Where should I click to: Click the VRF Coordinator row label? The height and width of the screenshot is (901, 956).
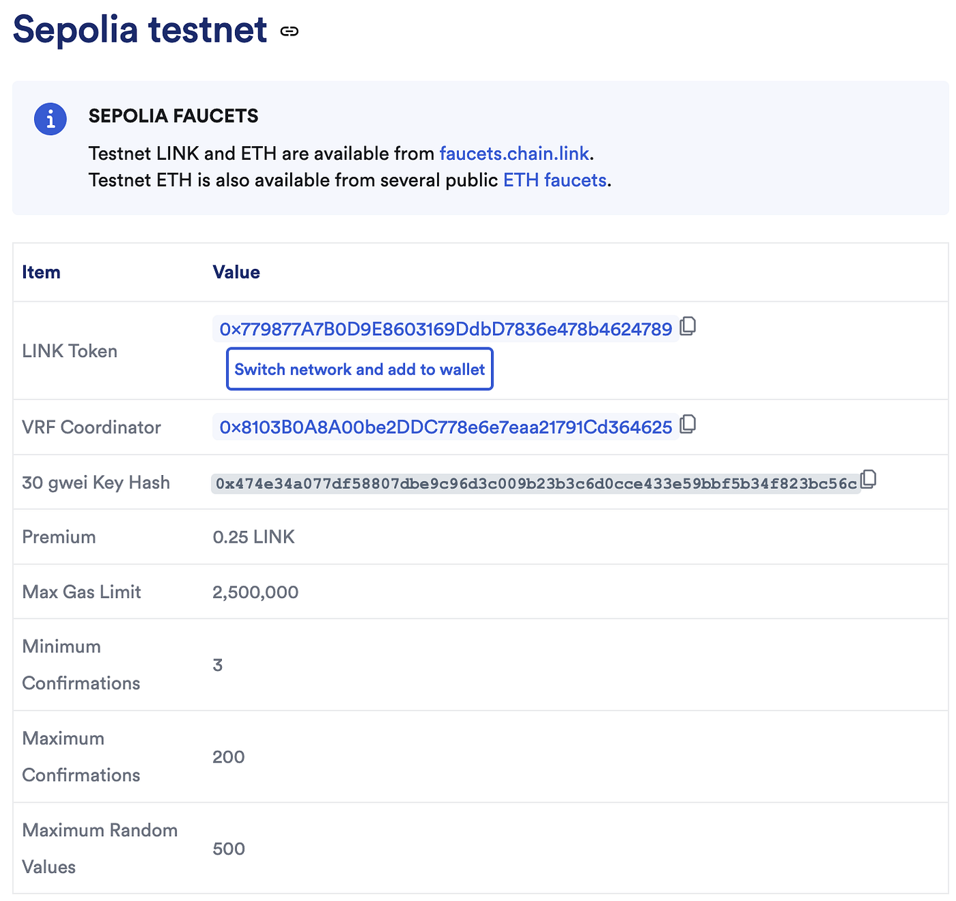[x=92, y=427]
